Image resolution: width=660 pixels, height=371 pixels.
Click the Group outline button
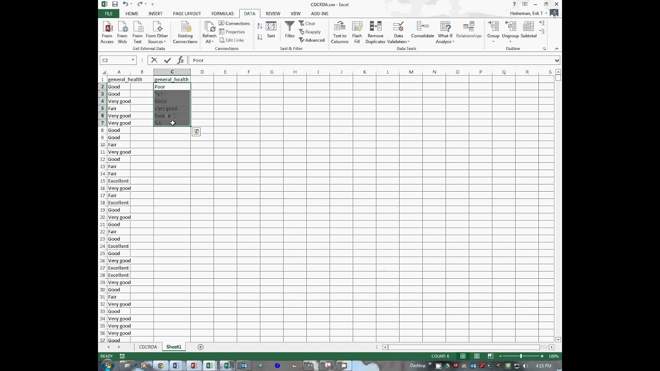(x=493, y=31)
